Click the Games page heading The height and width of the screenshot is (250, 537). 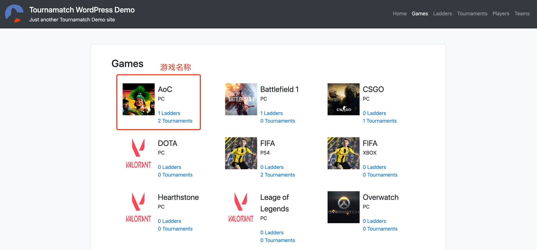point(127,64)
